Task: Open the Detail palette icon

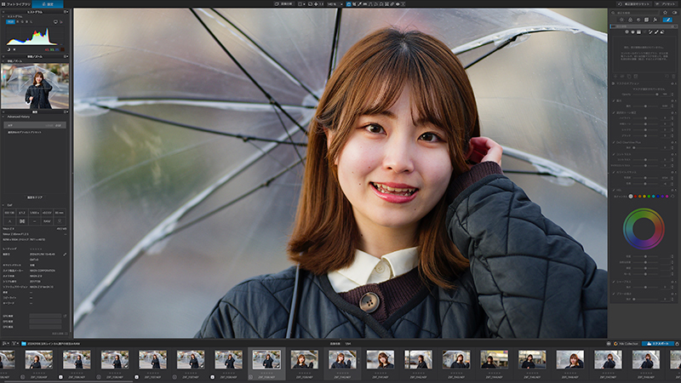Action: click(x=638, y=20)
